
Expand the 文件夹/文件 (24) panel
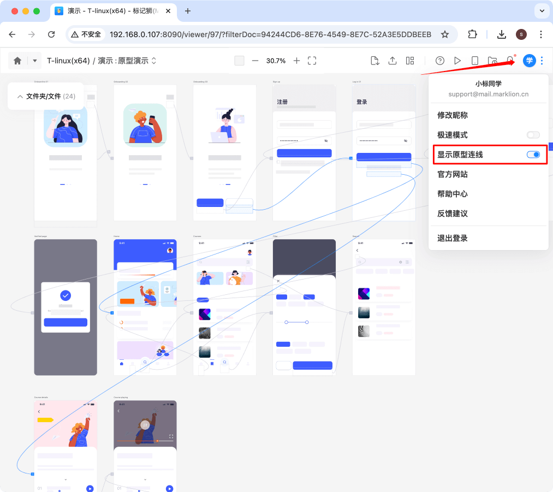tap(46, 96)
